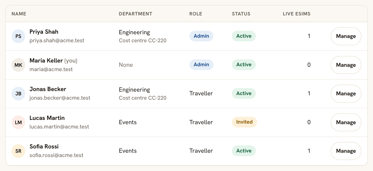Click live eSIMs count for Jonas Becker
373x171 pixels.
point(309,93)
